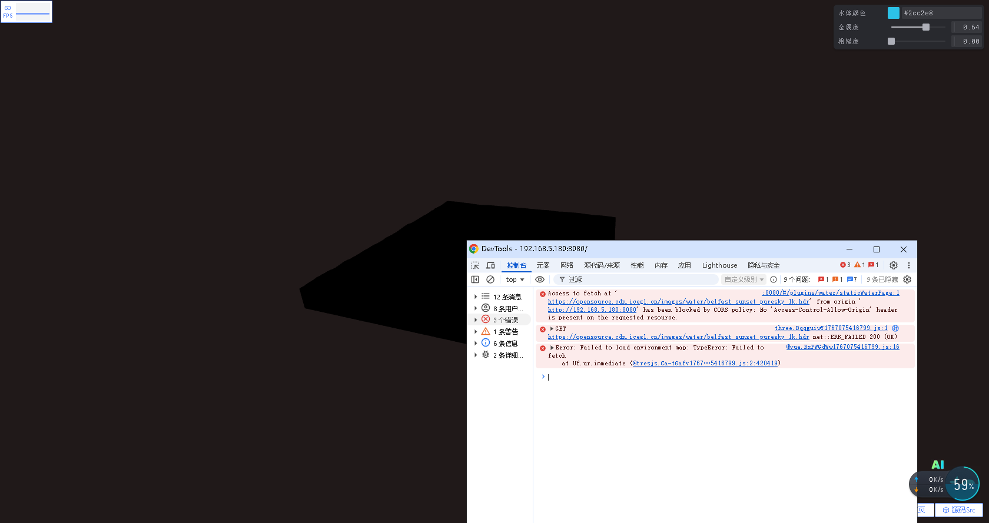Click the 金属度 slider handle
The height and width of the screenshot is (523, 989).
pyautogui.click(x=926, y=27)
